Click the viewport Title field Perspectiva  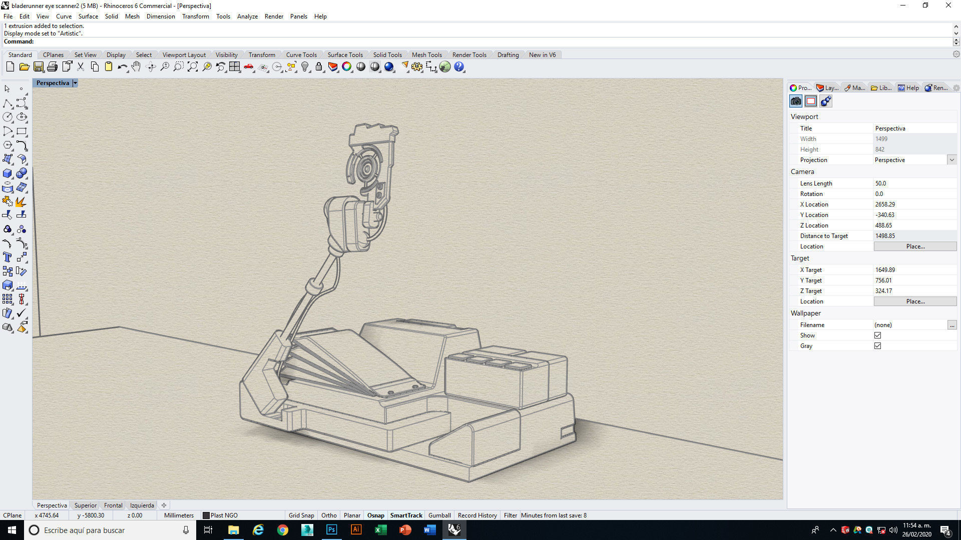point(915,128)
